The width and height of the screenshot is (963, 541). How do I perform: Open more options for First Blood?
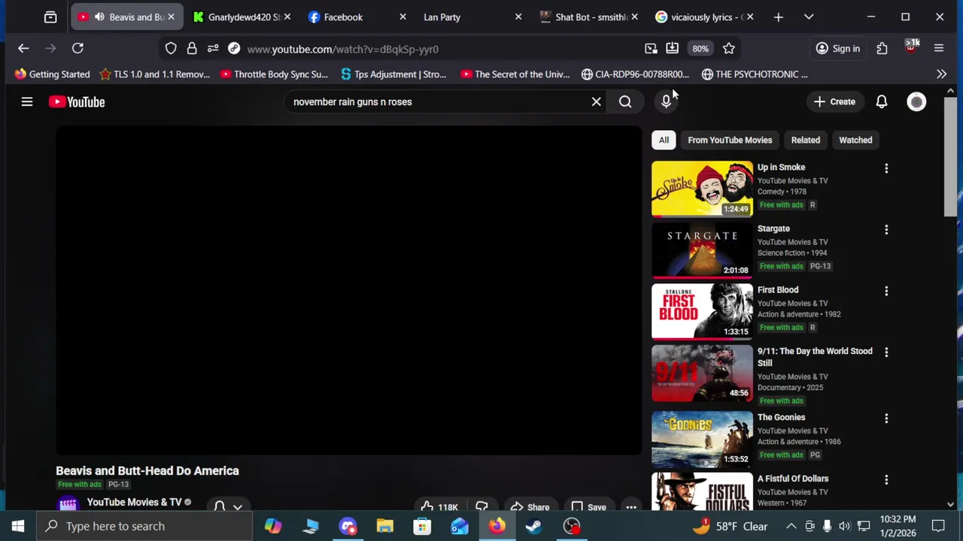pyautogui.click(x=886, y=291)
